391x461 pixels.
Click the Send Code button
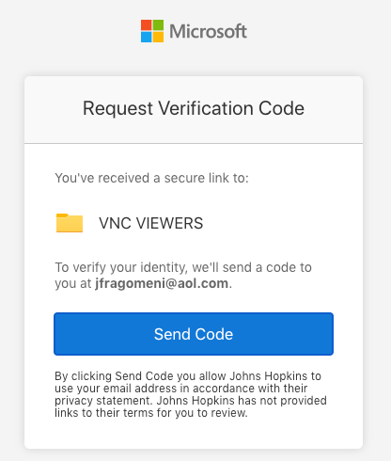(x=194, y=334)
